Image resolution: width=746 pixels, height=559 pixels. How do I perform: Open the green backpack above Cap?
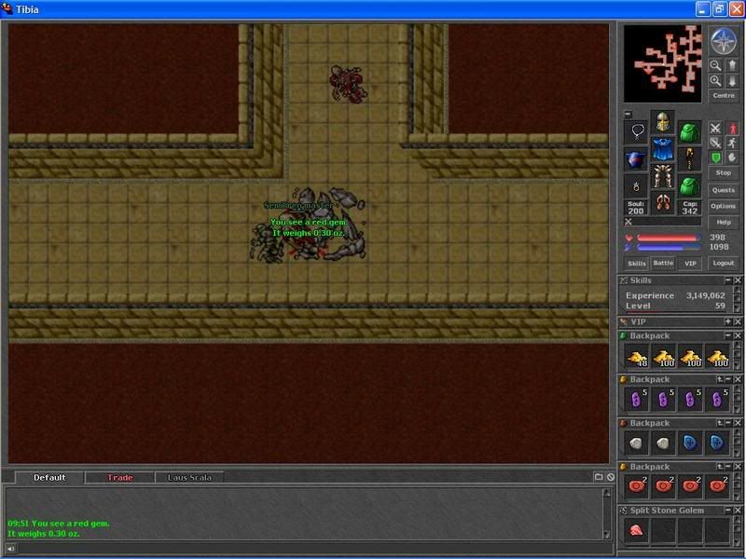(689, 185)
